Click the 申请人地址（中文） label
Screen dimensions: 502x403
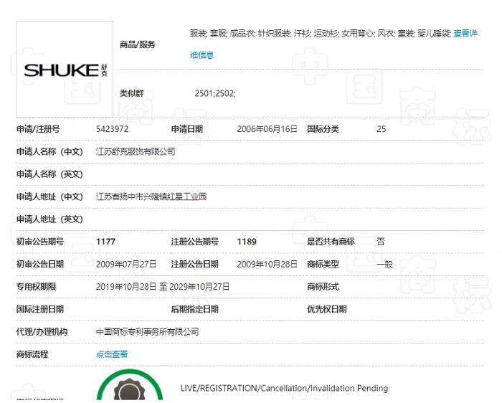(x=49, y=196)
